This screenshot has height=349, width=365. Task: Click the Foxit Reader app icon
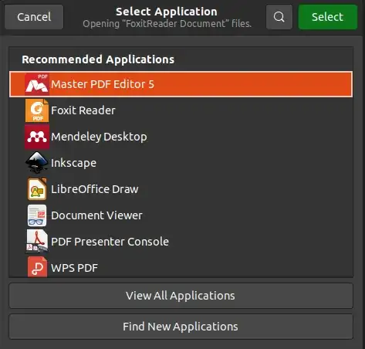click(x=37, y=110)
